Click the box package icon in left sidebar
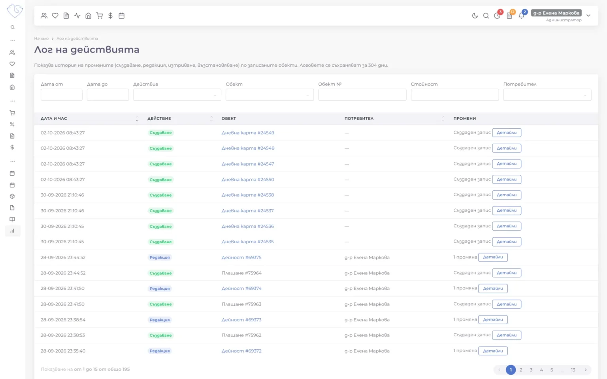 [x=12, y=196]
